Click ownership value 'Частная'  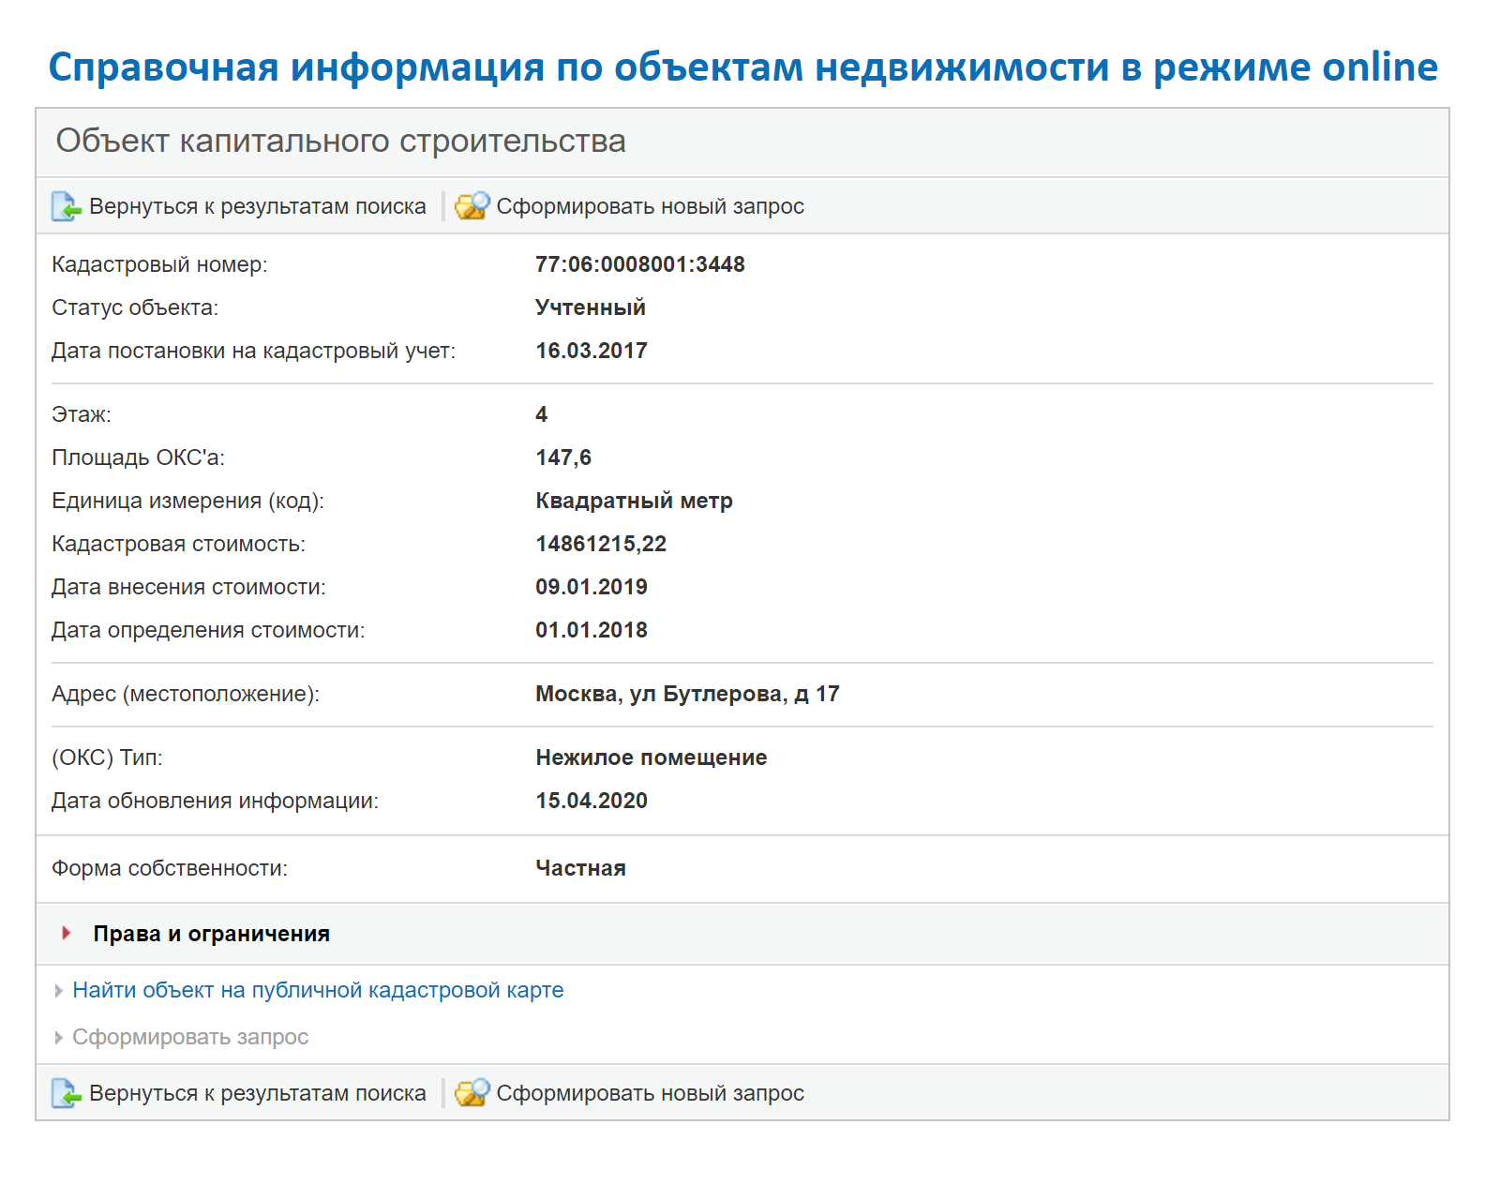[580, 868]
